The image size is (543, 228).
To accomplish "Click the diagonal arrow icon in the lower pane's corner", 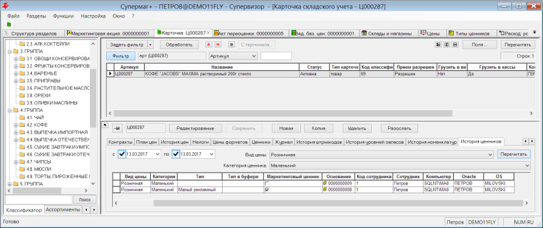I will click(x=106, y=125).
